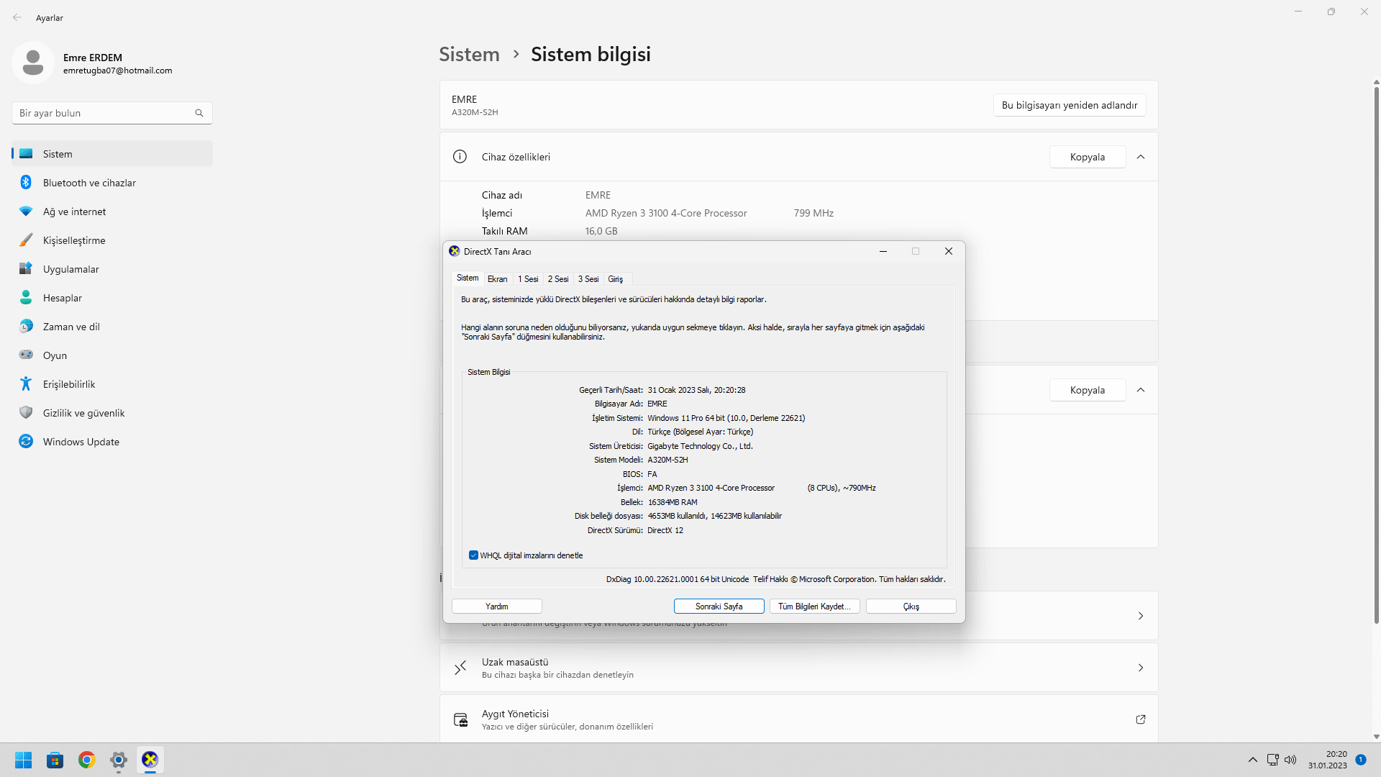The height and width of the screenshot is (777, 1381).
Task: Click the Gizlilik ve güvenlik shield icon
Action: click(x=26, y=413)
